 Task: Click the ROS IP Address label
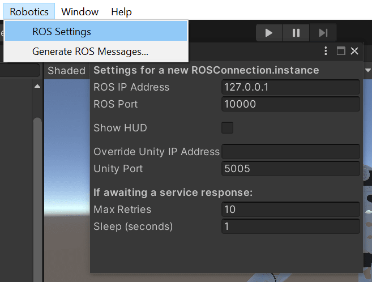131,87
